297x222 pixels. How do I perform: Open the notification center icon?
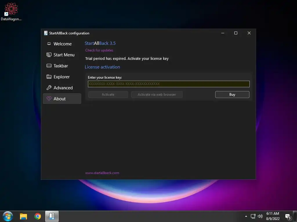[x=288, y=217]
